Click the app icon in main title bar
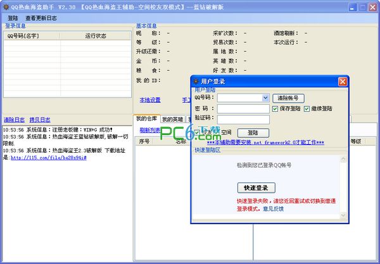 [x=6, y=7]
